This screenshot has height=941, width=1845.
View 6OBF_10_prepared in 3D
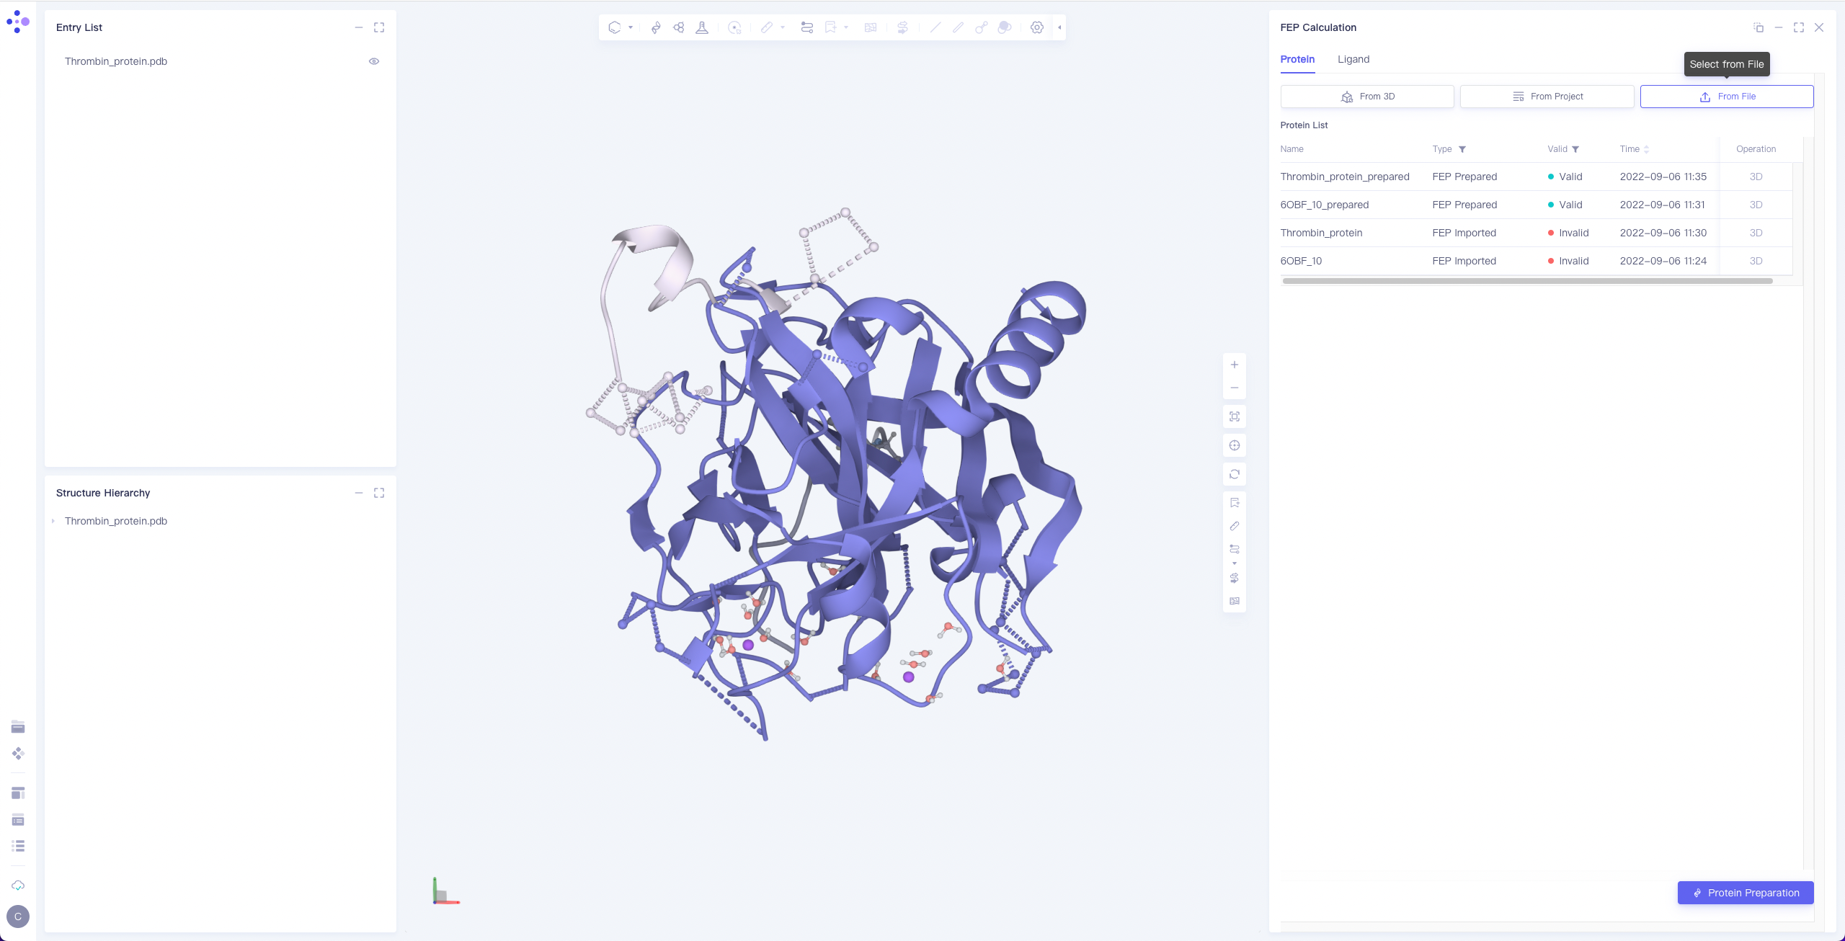pyautogui.click(x=1756, y=205)
